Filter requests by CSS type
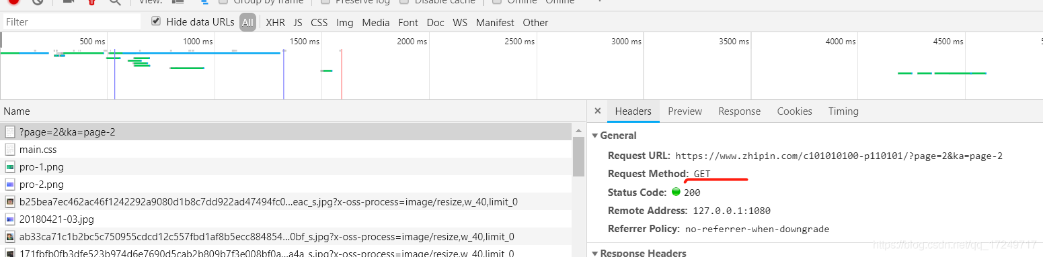The width and height of the screenshot is (1043, 257). tap(319, 22)
